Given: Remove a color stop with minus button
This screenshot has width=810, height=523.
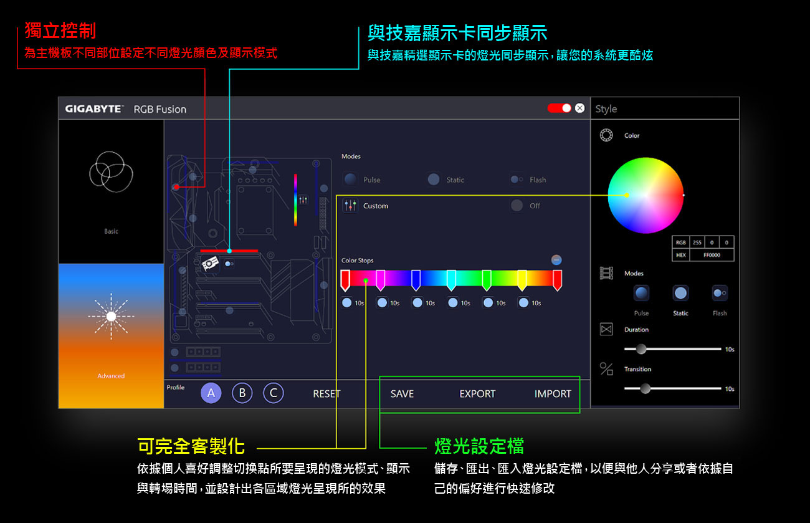Looking at the screenshot, I should [556, 260].
